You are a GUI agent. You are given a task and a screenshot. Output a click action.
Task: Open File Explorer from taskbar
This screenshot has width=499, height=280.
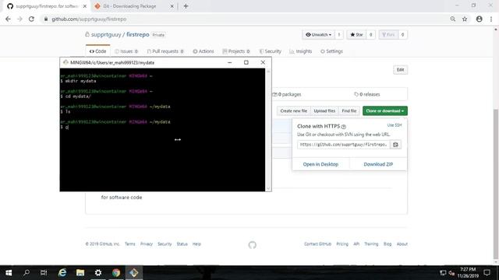tap(80, 273)
